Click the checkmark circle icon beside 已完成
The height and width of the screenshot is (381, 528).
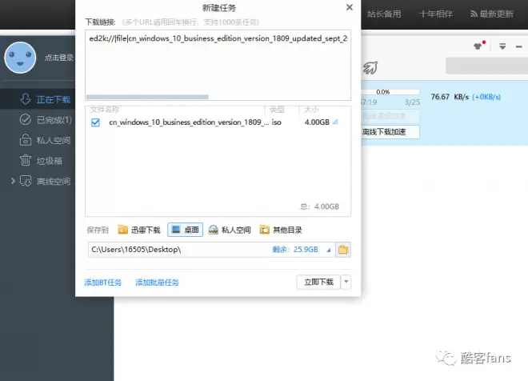coord(26,119)
